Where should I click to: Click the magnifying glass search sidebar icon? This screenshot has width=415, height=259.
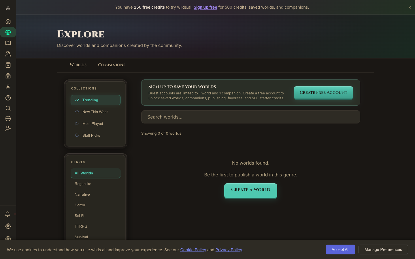tap(8, 108)
